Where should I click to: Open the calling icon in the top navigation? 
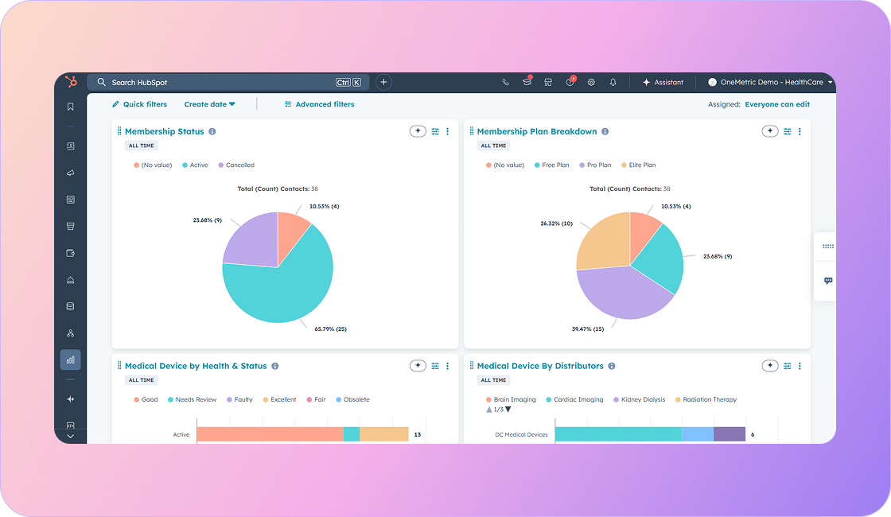click(506, 82)
